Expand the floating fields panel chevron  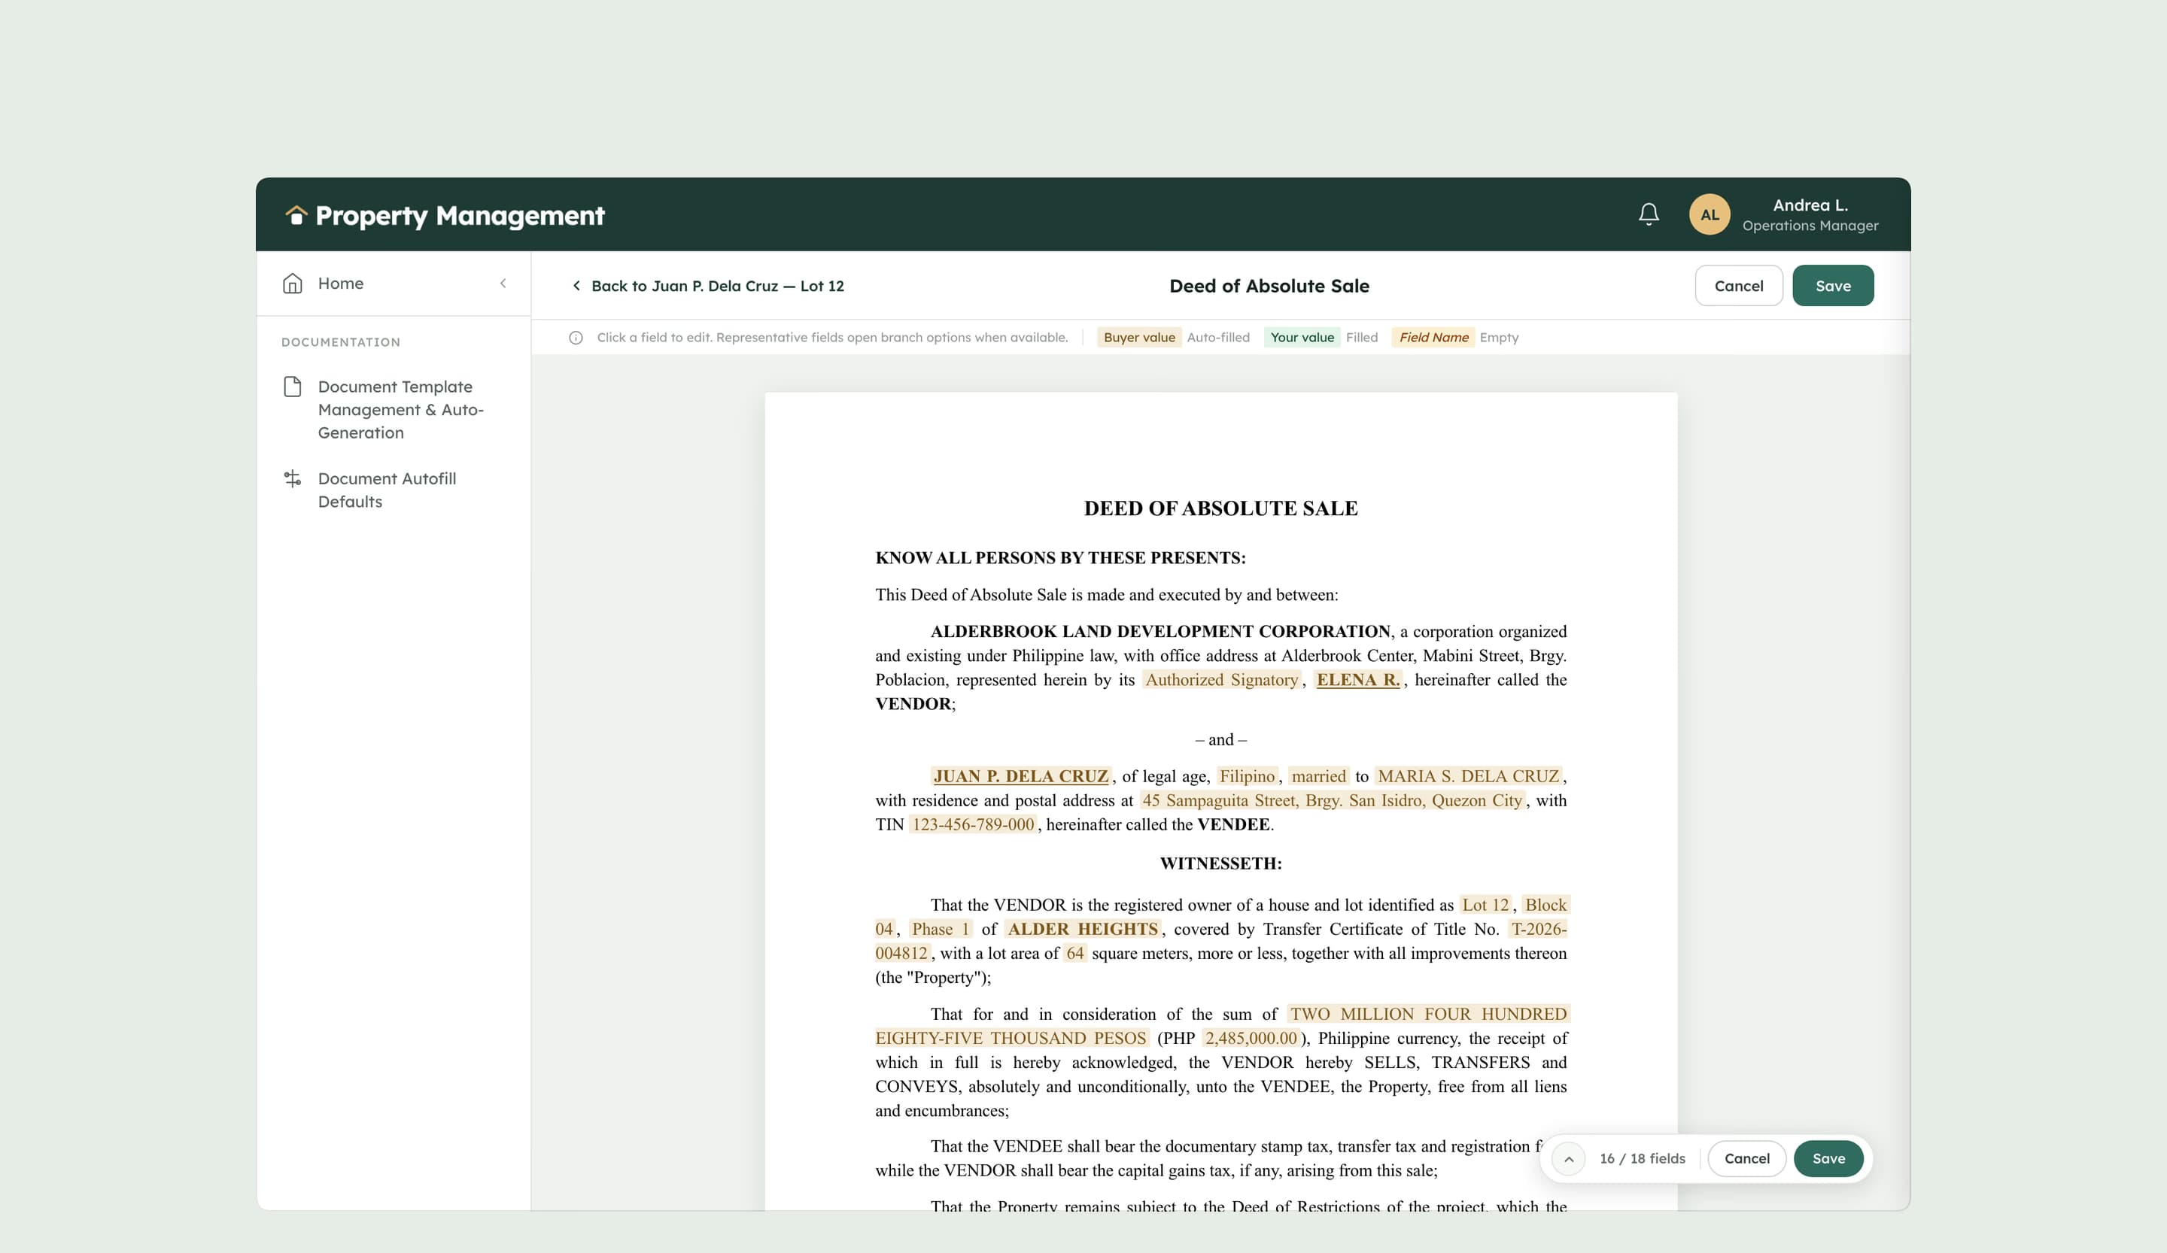(1569, 1158)
